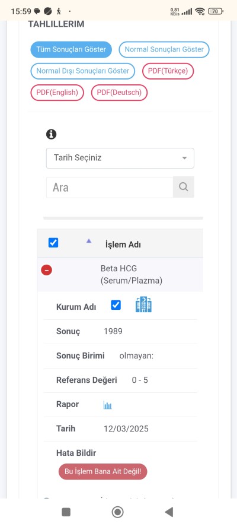Sort by the İşlem Adı triangle arrow
237x527 pixels.
pos(89,240)
